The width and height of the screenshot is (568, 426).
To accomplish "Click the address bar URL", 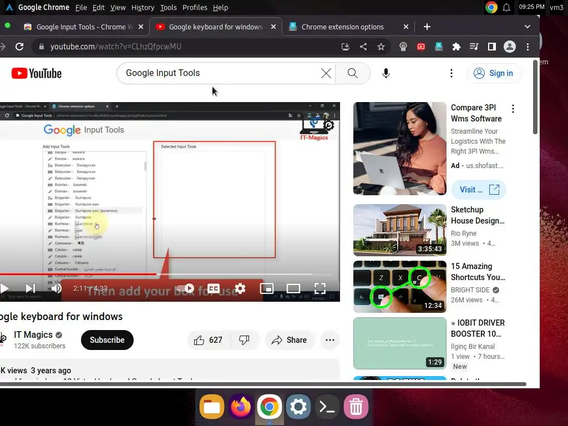I will point(115,47).
